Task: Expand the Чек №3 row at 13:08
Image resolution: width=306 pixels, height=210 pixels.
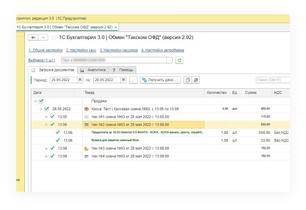Action: 46,148
